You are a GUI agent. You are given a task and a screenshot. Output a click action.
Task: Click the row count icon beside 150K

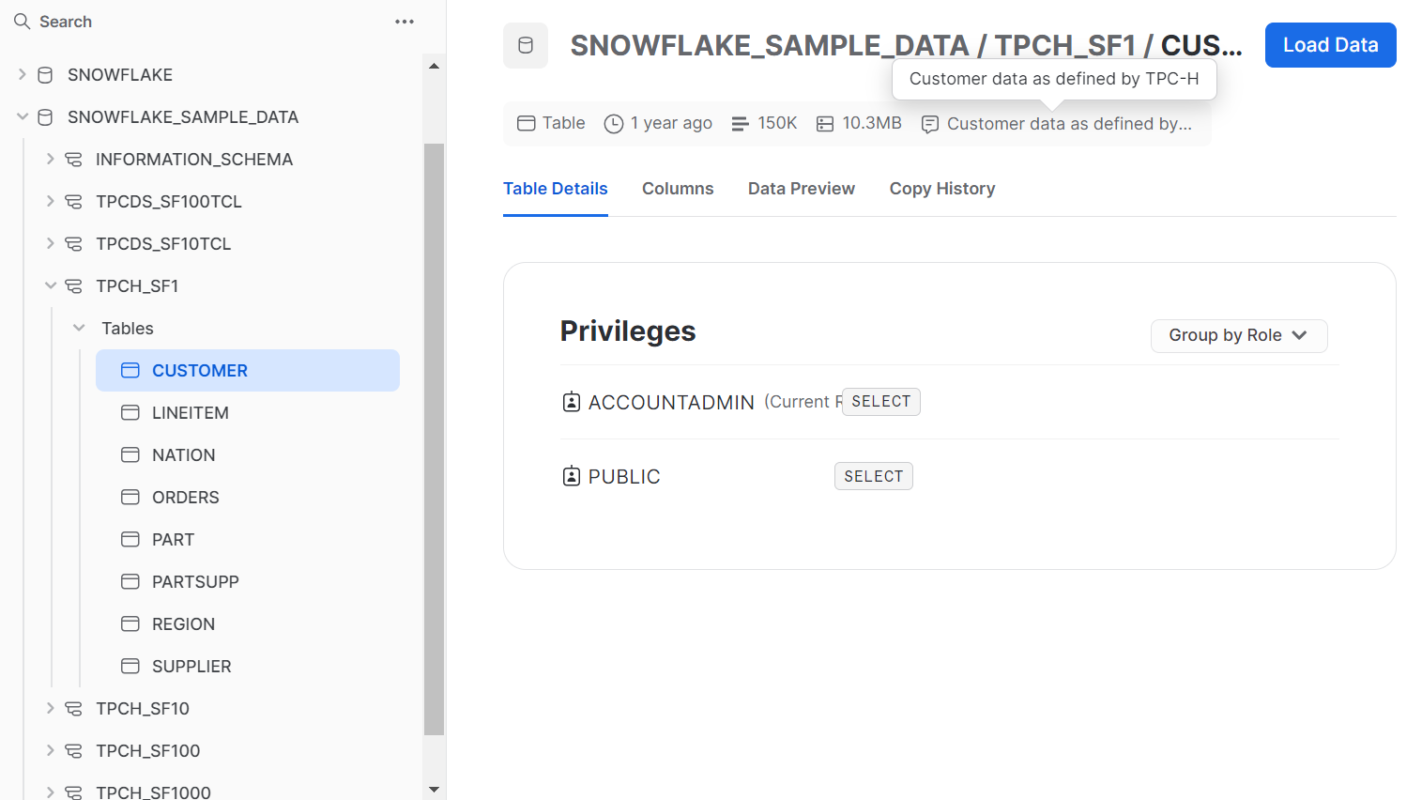click(x=740, y=124)
